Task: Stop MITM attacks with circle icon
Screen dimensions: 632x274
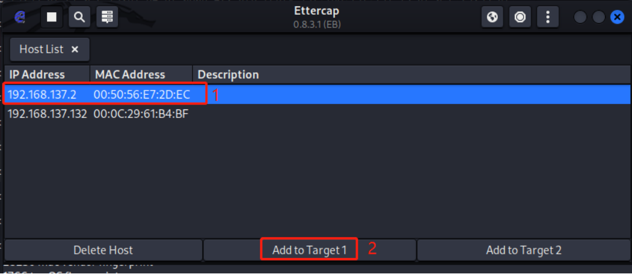Action: tap(520, 17)
